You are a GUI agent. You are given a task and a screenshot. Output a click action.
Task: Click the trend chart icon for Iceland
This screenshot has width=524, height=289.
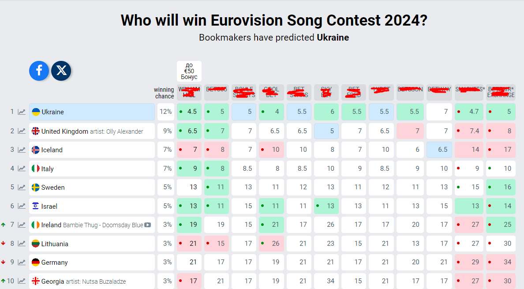tap(22, 150)
